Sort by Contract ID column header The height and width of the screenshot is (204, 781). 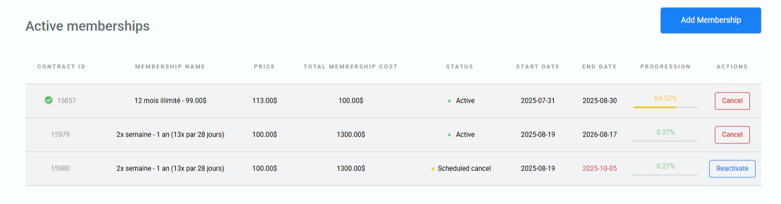(x=61, y=67)
